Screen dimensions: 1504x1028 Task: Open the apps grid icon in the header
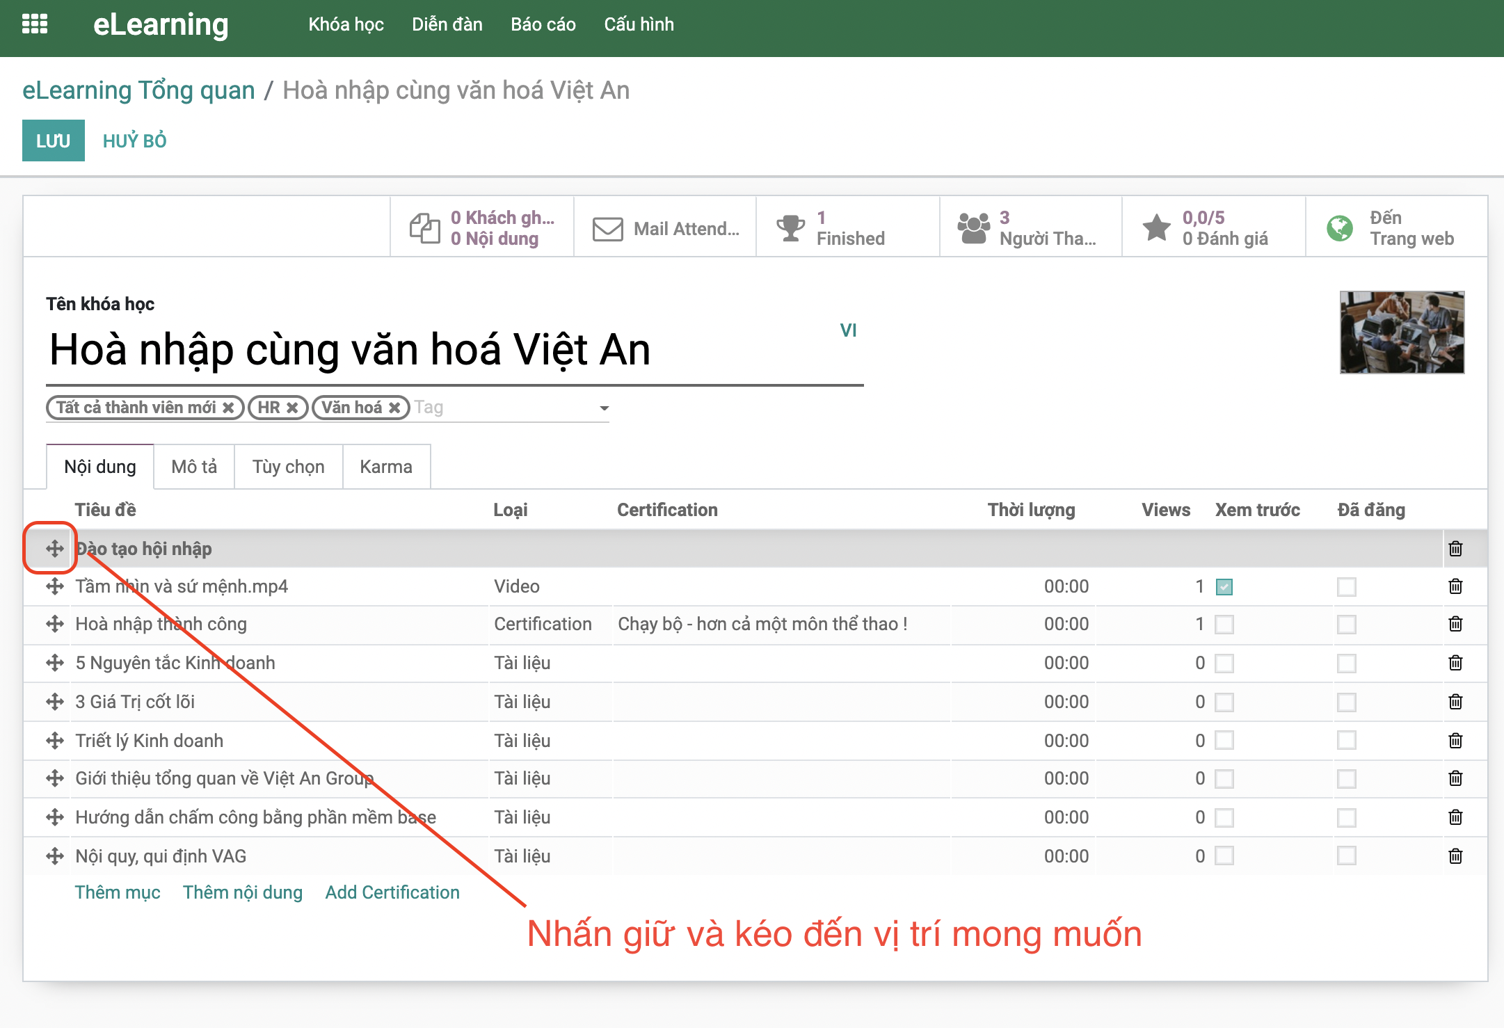tap(36, 24)
